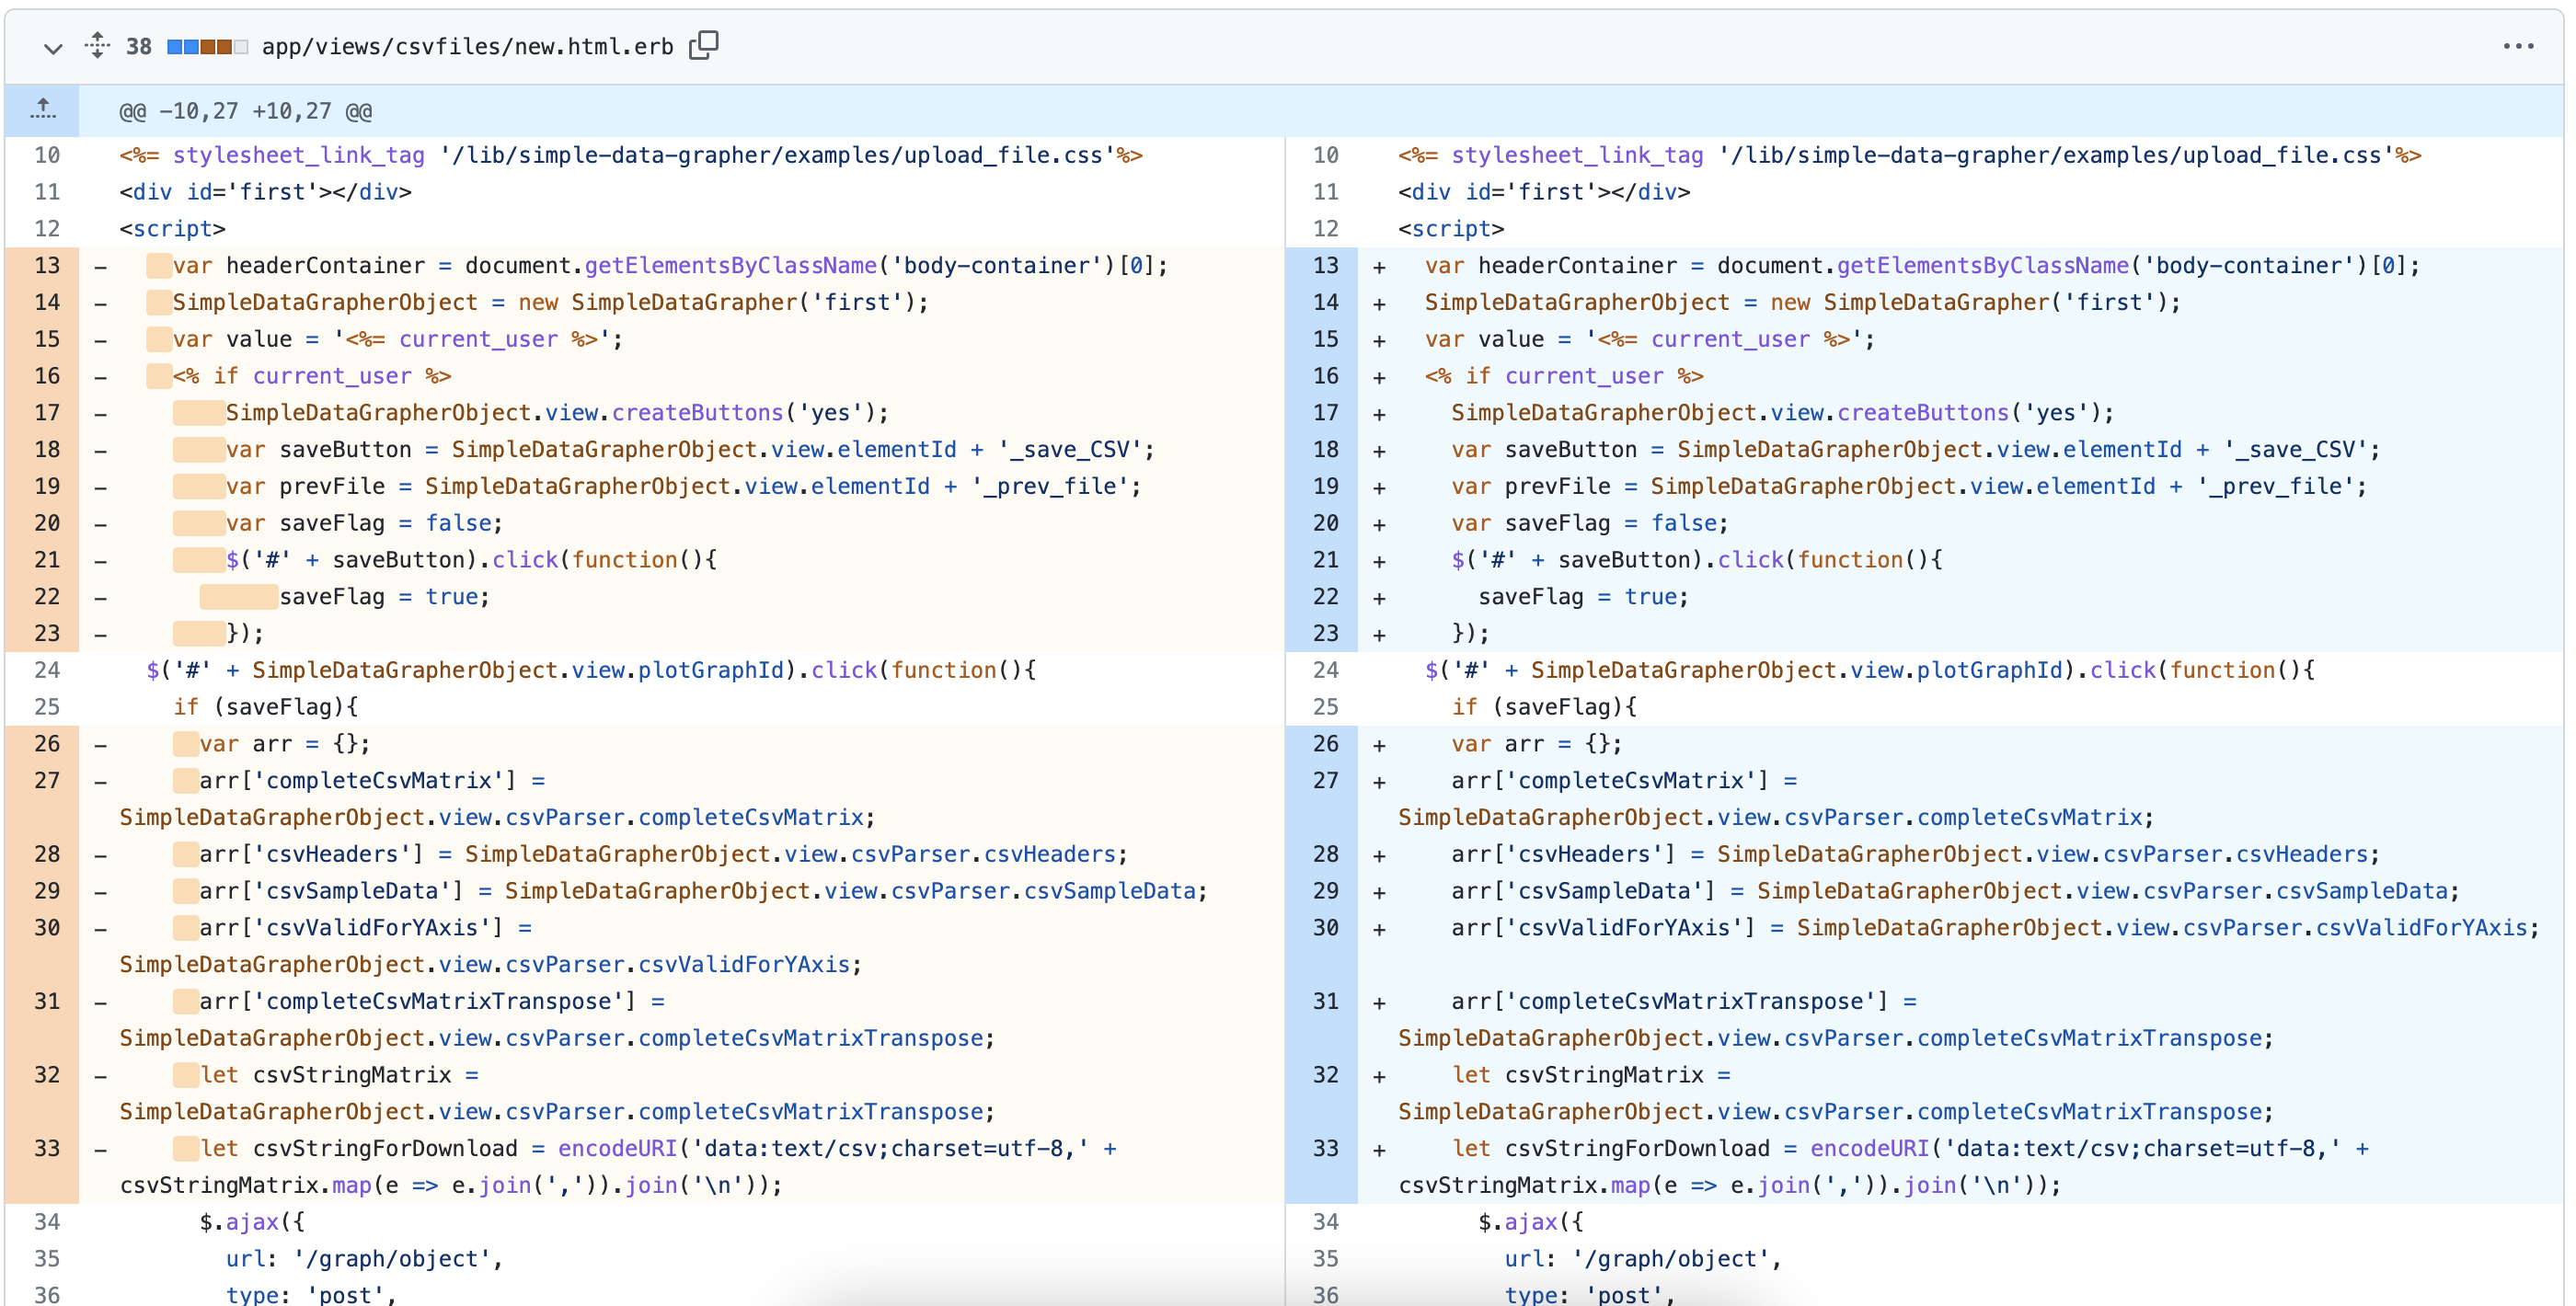Viewport: 2576px width, 1306px height.
Task: Collapse the new.html.erb diff
Action: (52, 47)
